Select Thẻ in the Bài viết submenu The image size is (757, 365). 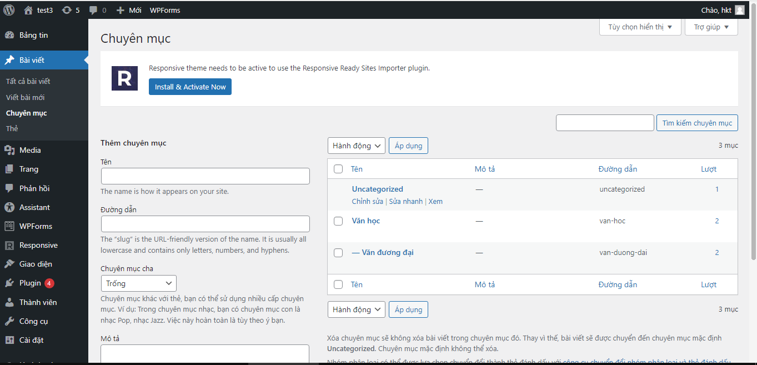12,128
